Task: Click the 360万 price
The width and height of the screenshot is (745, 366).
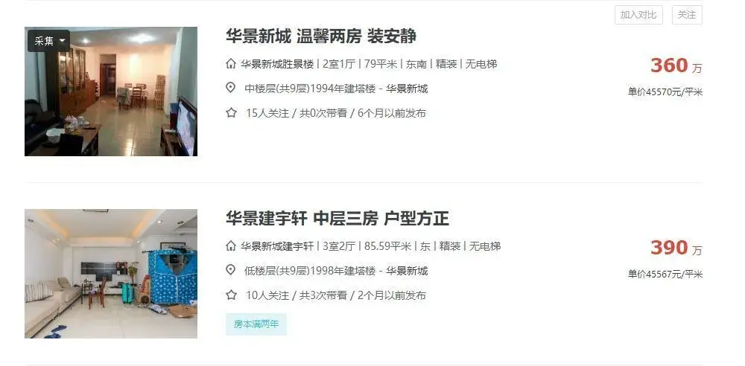Action: pyautogui.click(x=676, y=65)
